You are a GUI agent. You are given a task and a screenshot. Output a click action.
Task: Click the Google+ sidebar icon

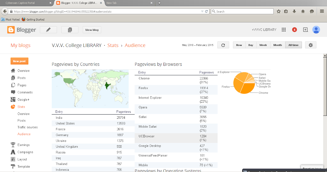tap(13, 100)
